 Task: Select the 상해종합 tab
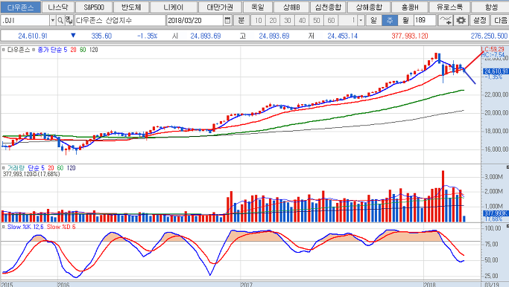[x=368, y=7]
